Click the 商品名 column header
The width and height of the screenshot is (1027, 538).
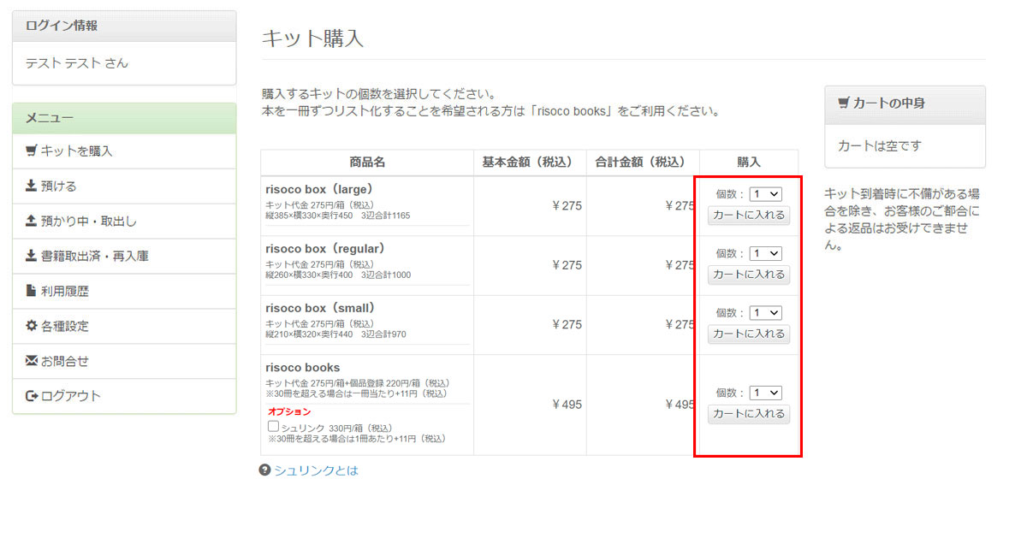[367, 163]
